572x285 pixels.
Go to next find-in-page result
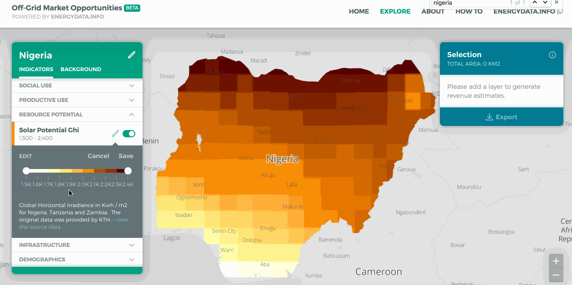(545, 3)
